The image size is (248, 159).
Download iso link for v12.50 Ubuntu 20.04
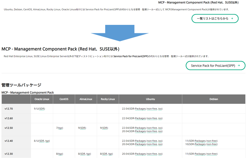pos(160,131)
